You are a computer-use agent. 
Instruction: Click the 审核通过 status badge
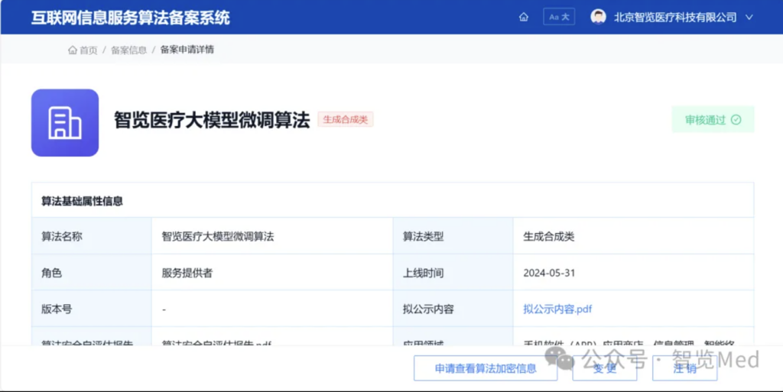[713, 120]
